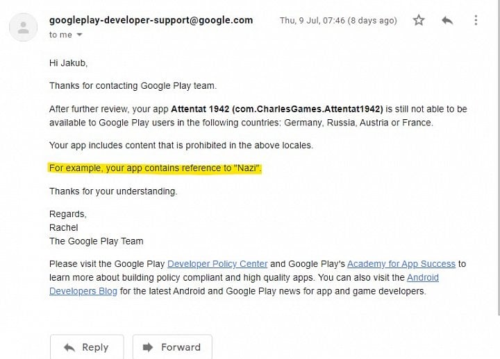Click the "The Google Play Team" signature line

click(x=96, y=241)
